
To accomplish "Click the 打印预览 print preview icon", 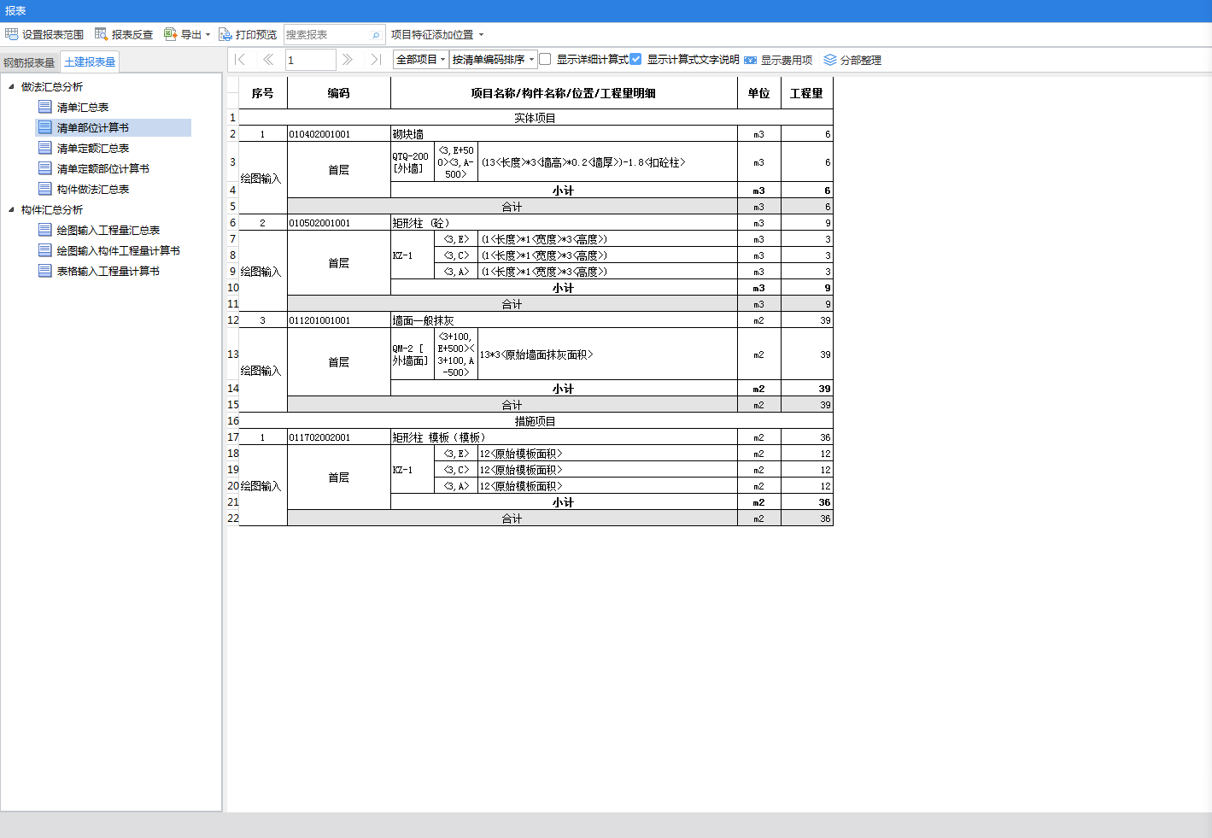I will (x=225, y=34).
